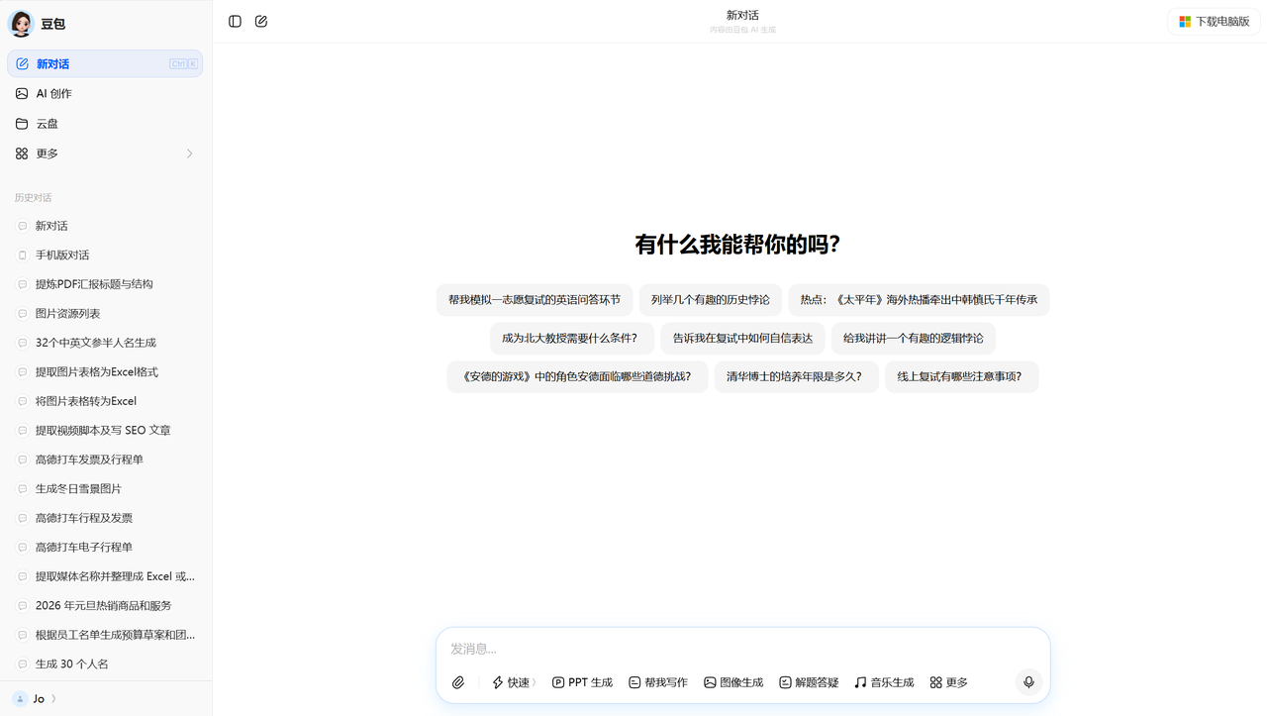Click the 发消息 message input field

click(693, 649)
